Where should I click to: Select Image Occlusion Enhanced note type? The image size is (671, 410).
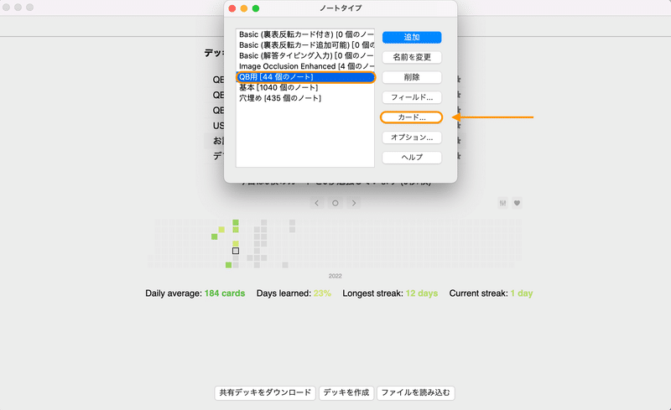pos(305,67)
